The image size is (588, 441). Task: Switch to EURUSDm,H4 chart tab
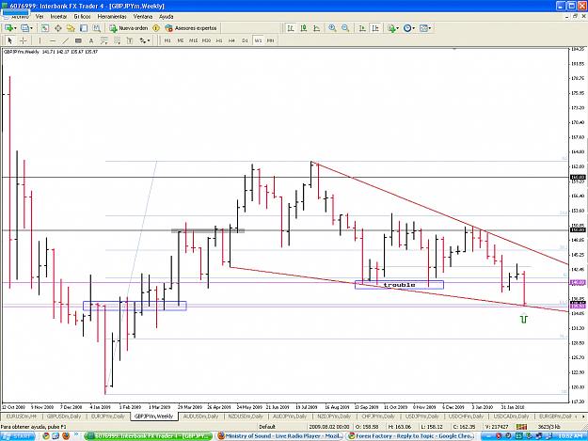click(22, 417)
